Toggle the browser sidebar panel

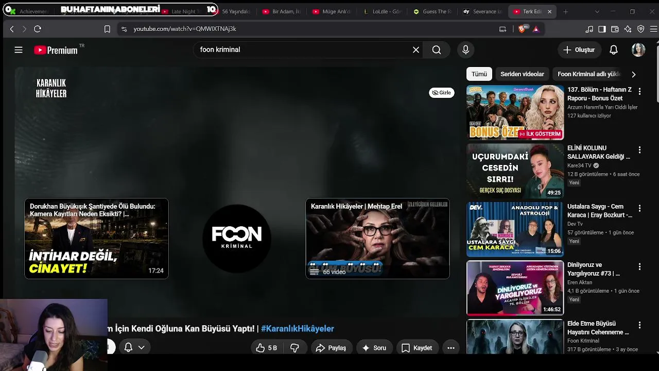pyautogui.click(x=602, y=29)
